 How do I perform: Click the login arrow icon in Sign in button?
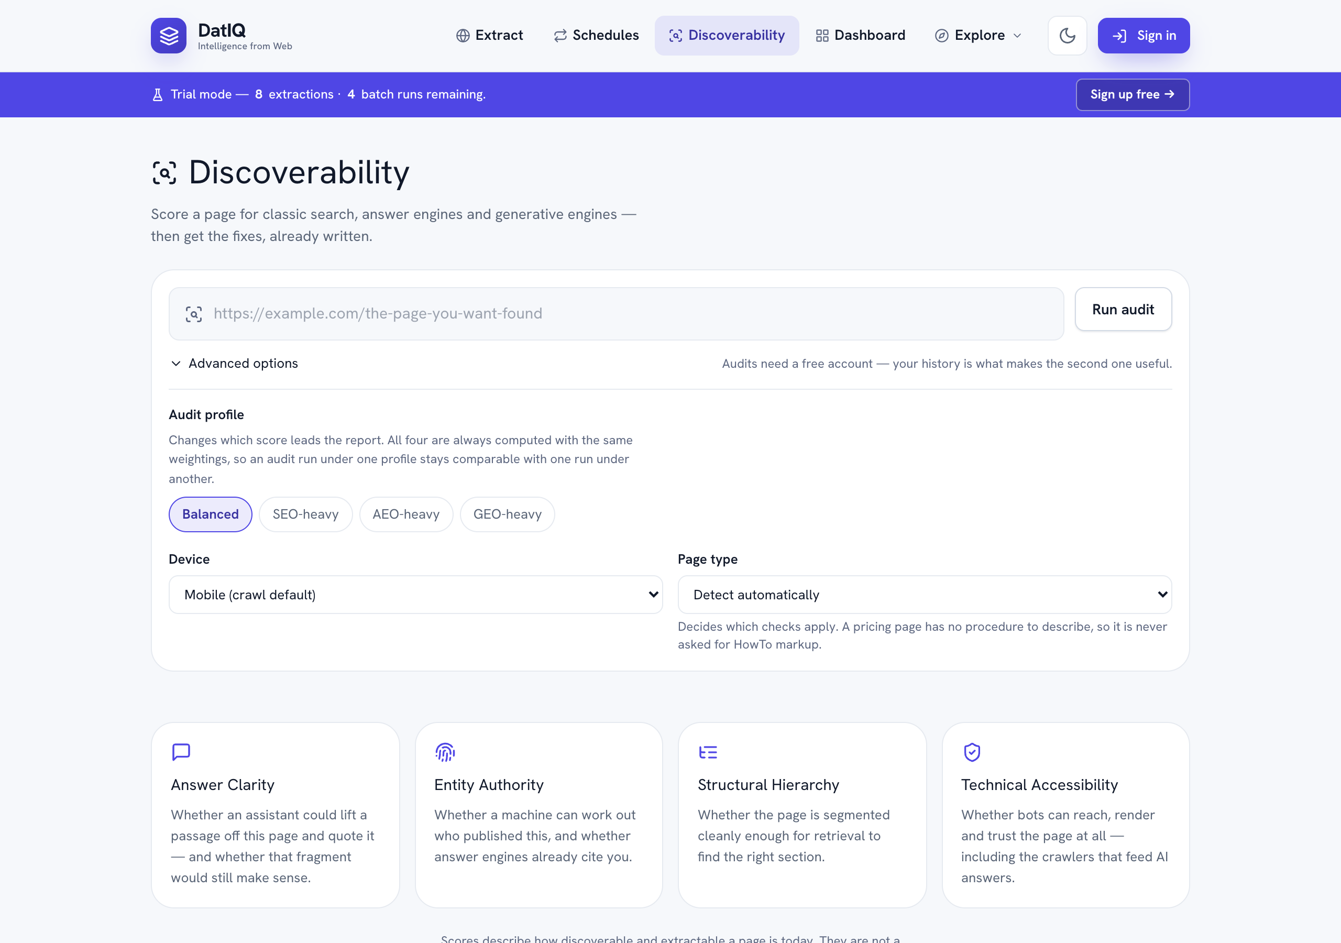pyautogui.click(x=1119, y=36)
